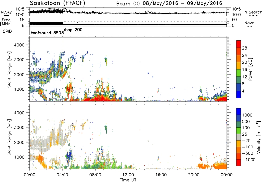Click the '60' right axis label on frequency panel
262x182 pixels.
tap(234, 20)
